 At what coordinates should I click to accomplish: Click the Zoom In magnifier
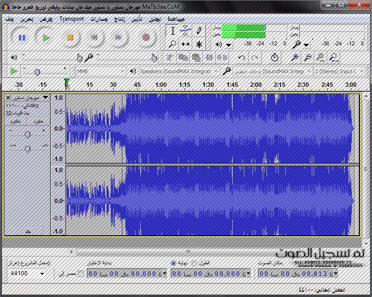[x=296, y=57]
